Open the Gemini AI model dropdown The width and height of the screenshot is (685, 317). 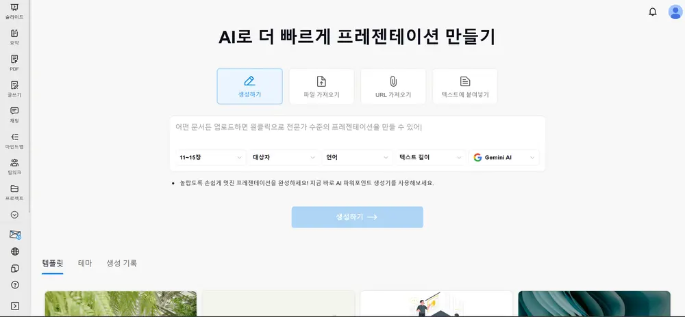[x=504, y=158]
